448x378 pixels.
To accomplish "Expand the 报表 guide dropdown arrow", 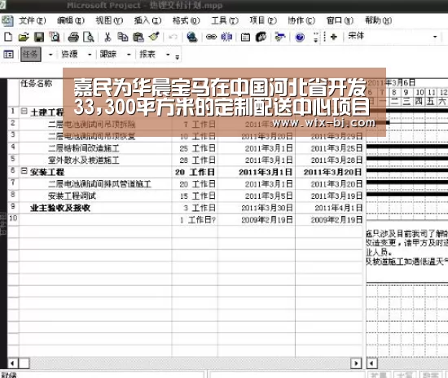I will click(x=168, y=54).
